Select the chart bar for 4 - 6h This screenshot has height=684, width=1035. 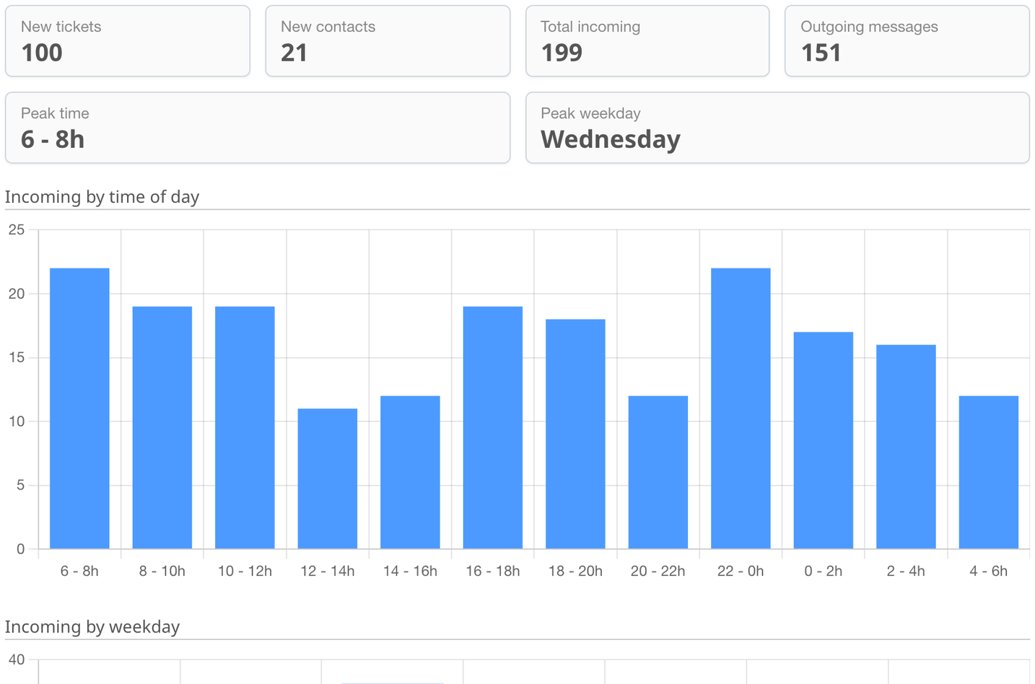(989, 473)
